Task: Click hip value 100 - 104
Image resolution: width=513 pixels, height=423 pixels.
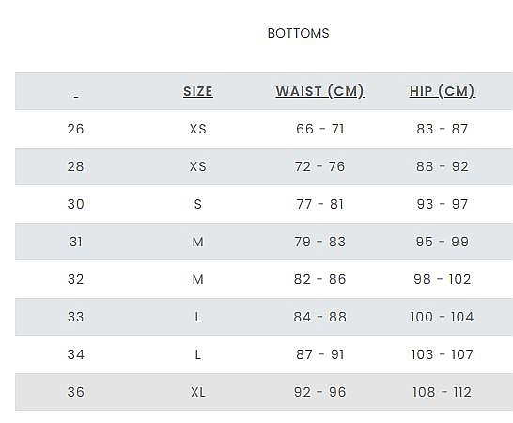Action: pyautogui.click(x=442, y=317)
